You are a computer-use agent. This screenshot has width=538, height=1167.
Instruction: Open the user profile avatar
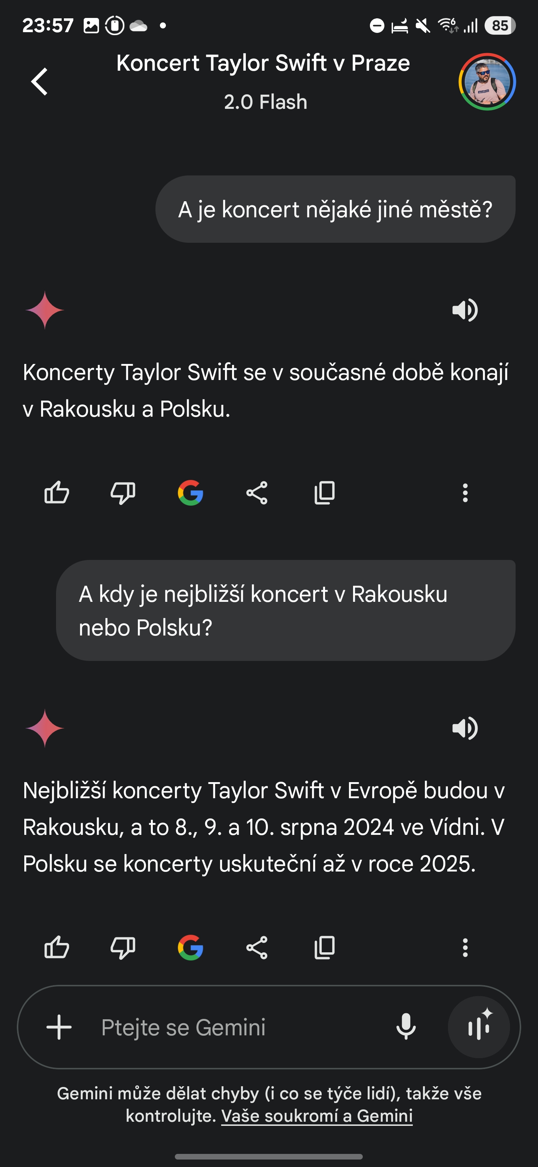(x=487, y=82)
